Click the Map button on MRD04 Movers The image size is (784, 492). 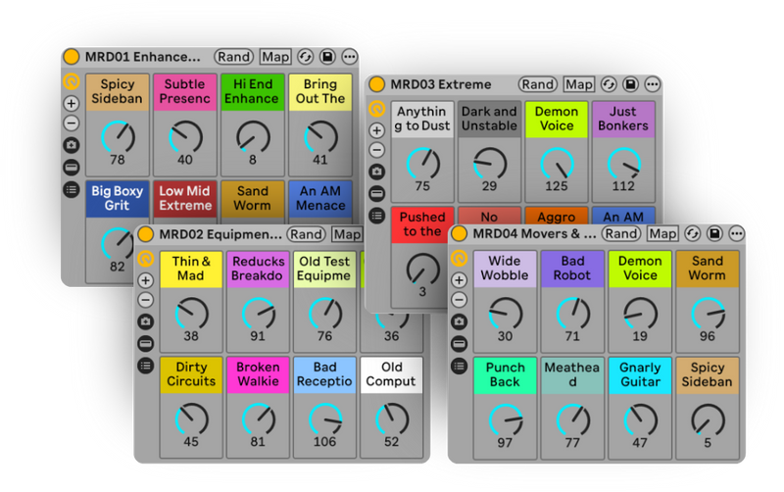[x=662, y=233]
